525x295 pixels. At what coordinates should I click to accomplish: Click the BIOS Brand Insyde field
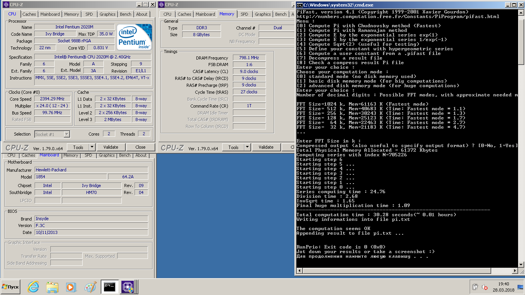pyautogui.click(x=91, y=219)
